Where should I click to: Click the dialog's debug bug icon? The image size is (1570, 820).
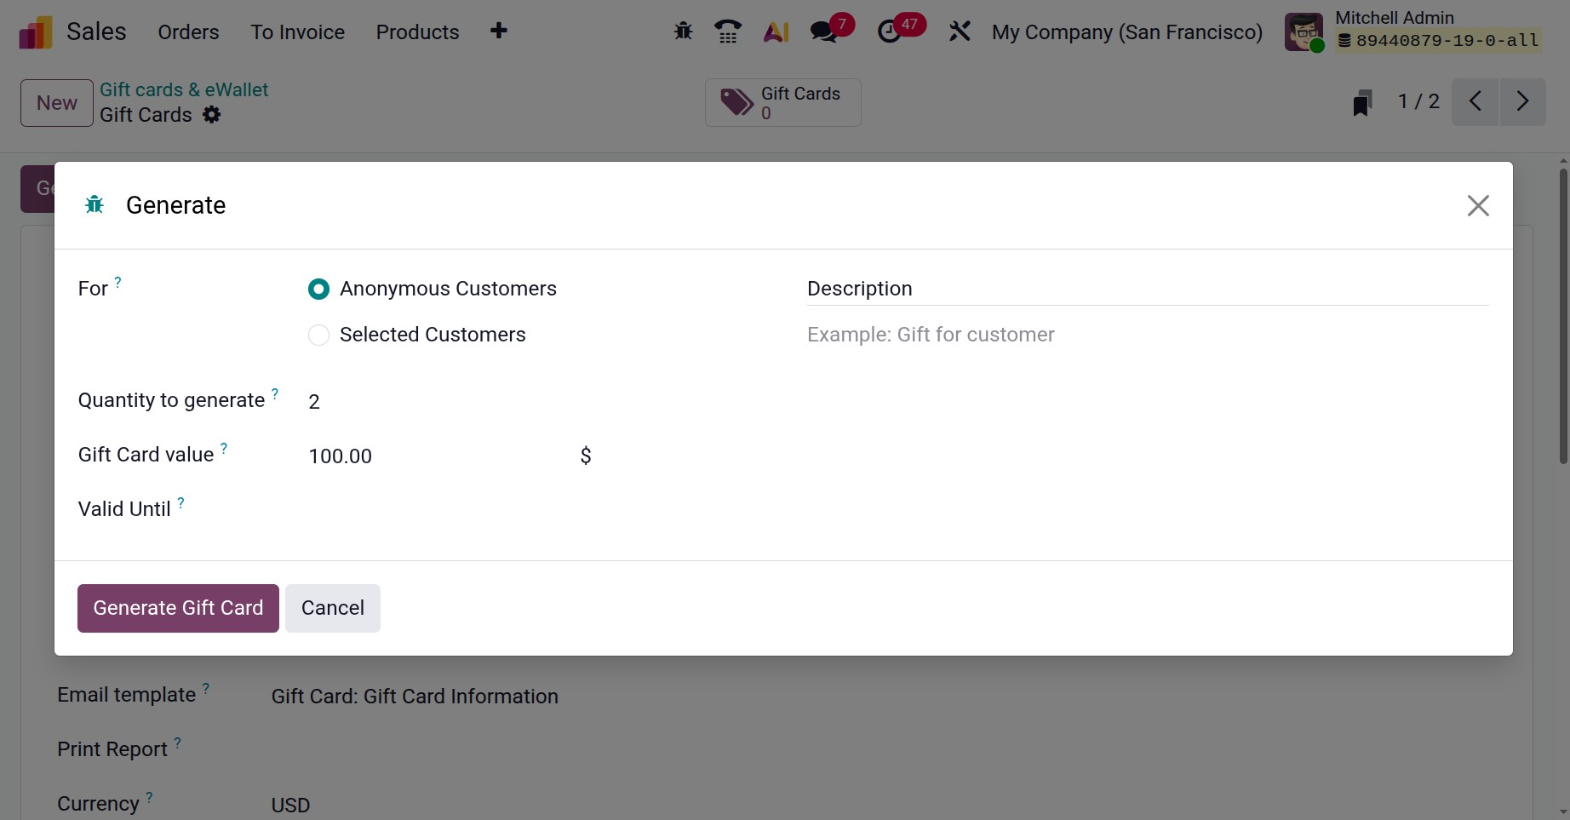pyautogui.click(x=95, y=204)
